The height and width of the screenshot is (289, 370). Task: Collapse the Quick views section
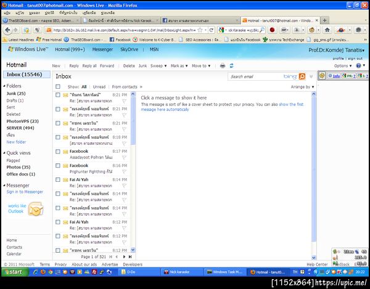[x=4, y=153]
